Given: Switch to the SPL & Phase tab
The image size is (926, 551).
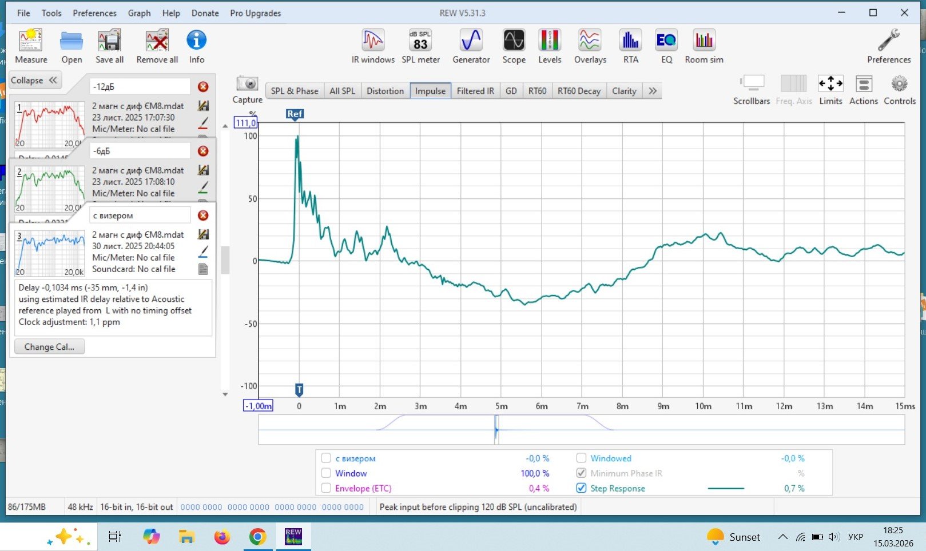Looking at the screenshot, I should tap(295, 91).
